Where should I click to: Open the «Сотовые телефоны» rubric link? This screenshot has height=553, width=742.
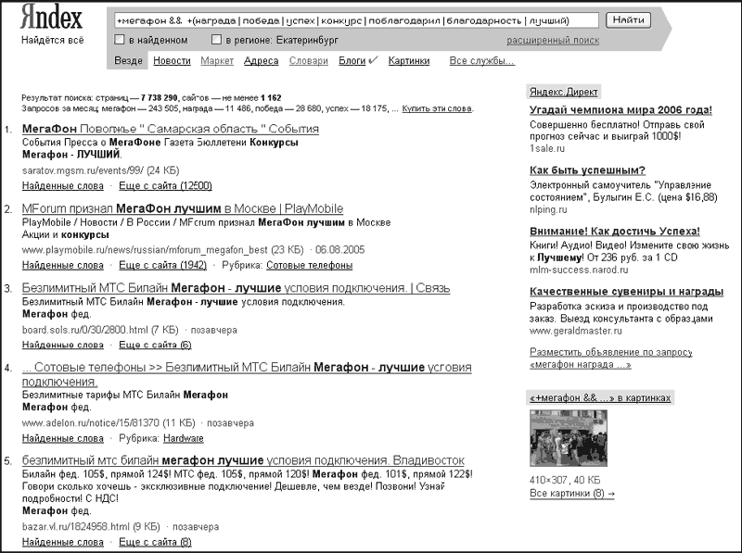click(310, 265)
